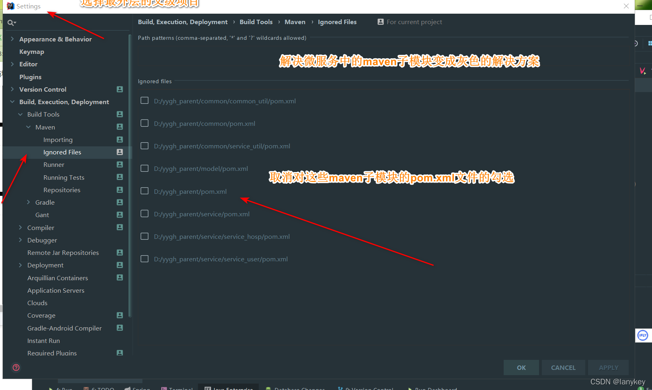The width and height of the screenshot is (652, 390).
Task: Expand the Debugger node
Action: pyautogui.click(x=20, y=240)
